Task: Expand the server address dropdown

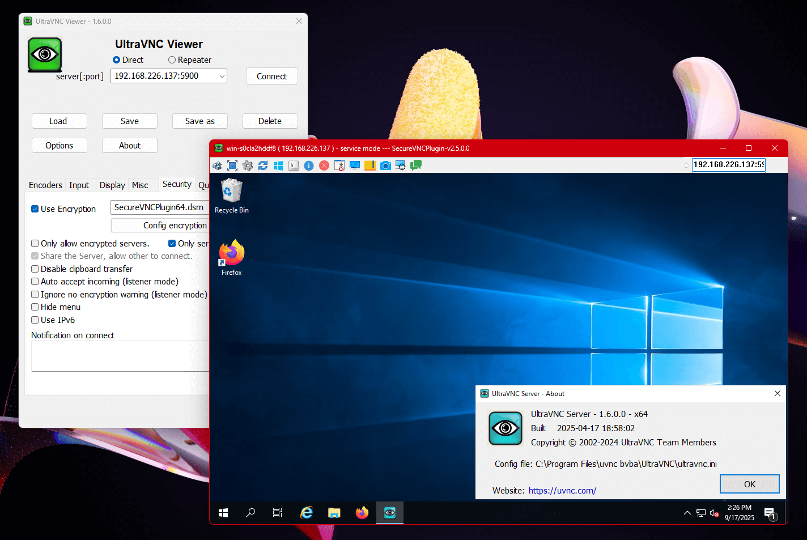Action: click(x=222, y=76)
